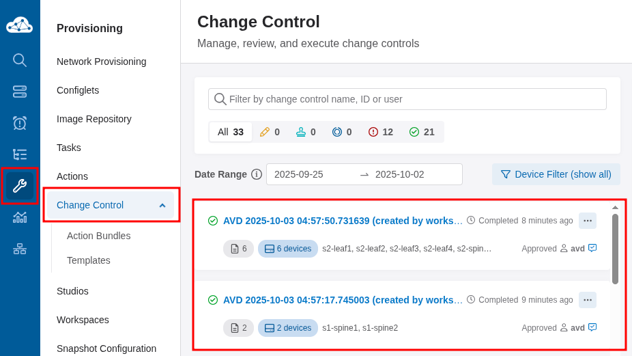Select the All 33 filter tab

(231, 132)
